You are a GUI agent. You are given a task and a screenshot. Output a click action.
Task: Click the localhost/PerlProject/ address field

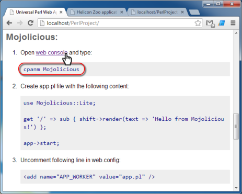pyautogui.click(x=120, y=23)
